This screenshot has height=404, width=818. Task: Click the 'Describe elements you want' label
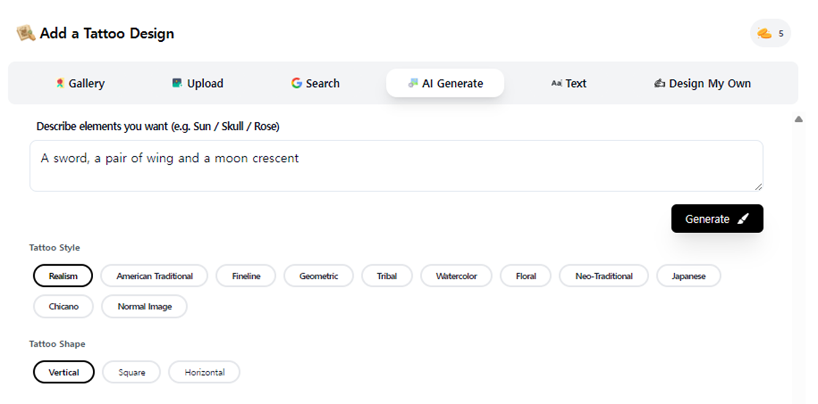click(x=158, y=126)
